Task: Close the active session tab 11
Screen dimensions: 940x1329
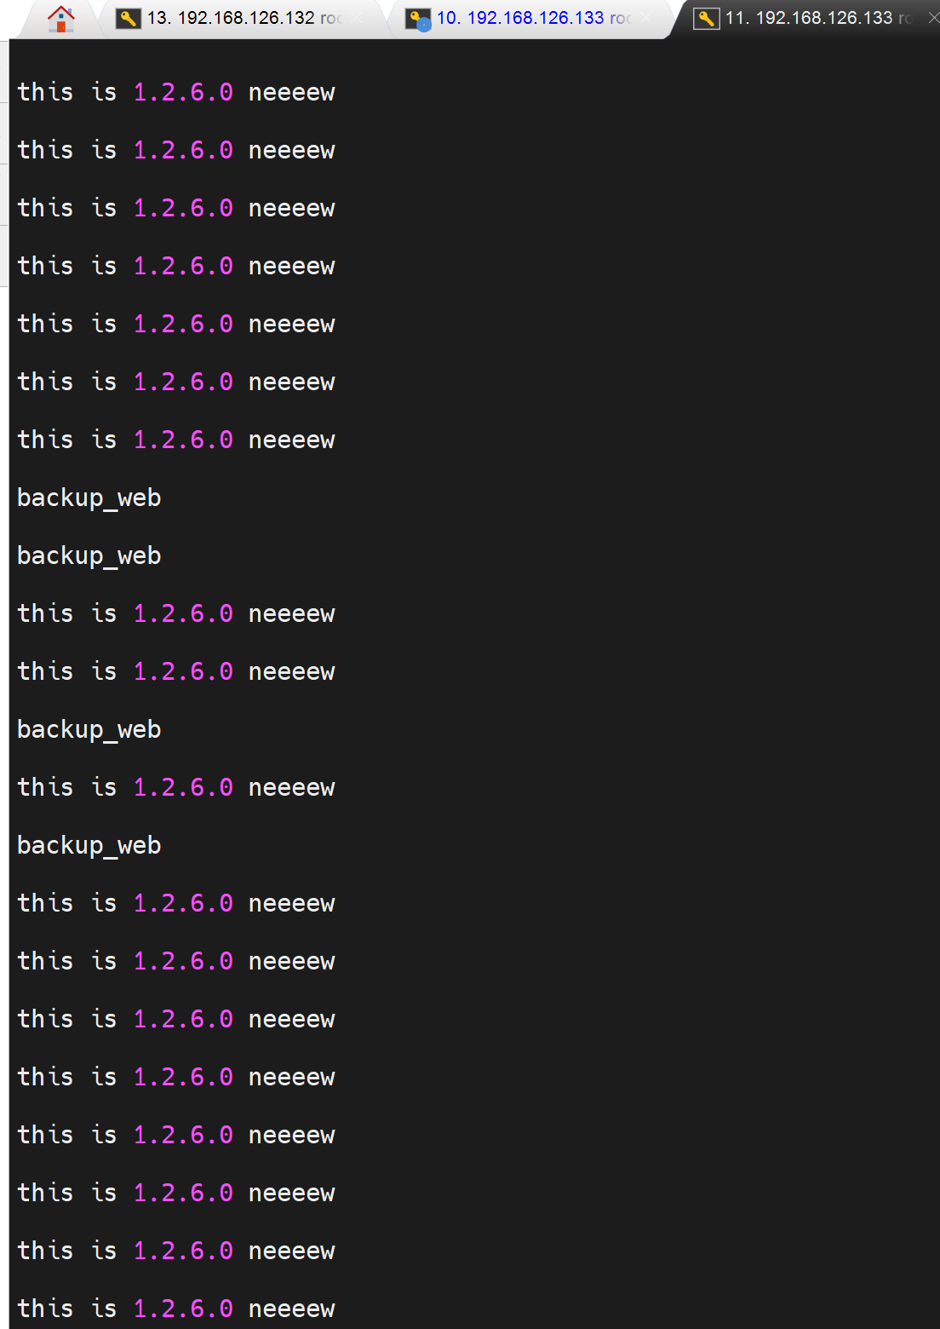Action: pyautogui.click(x=933, y=18)
